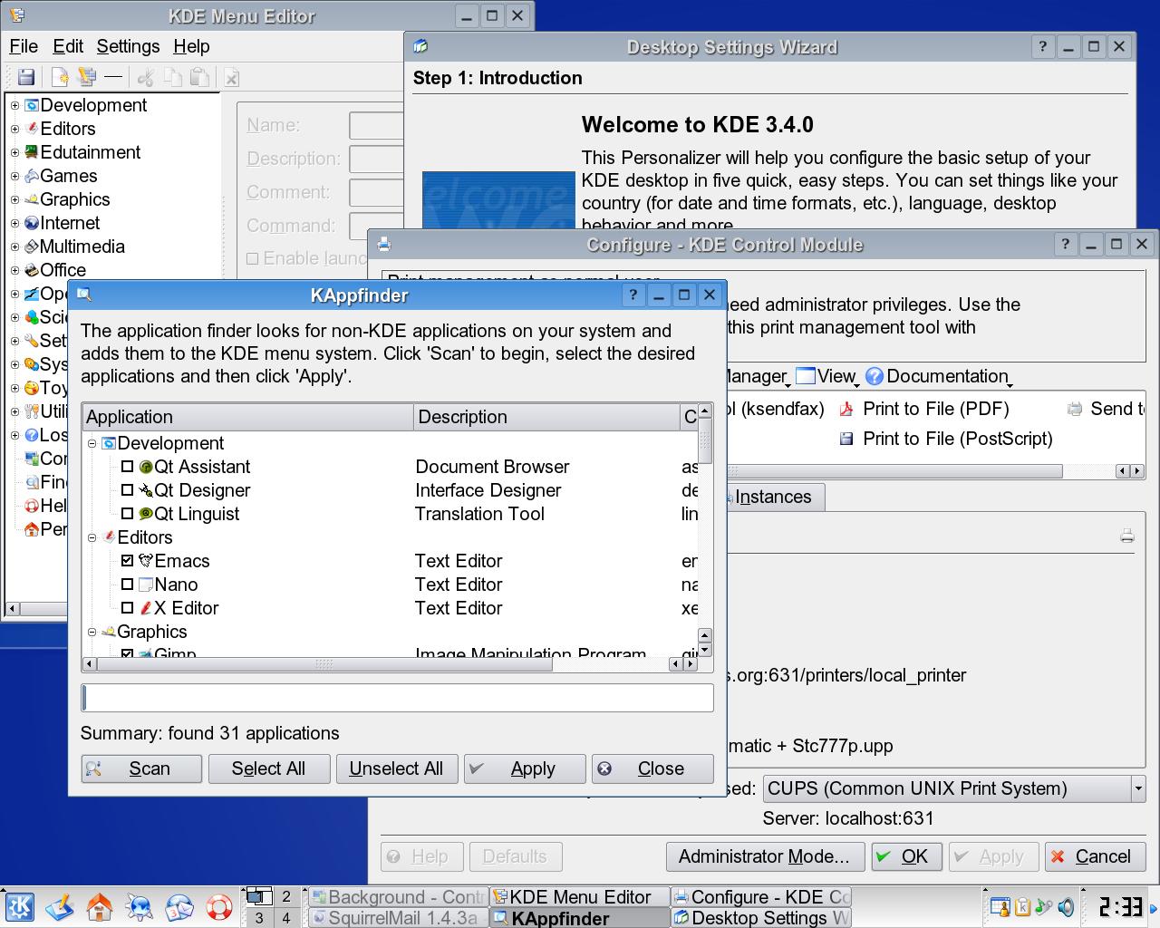Expand the Development category in Menu Editor

coord(14,105)
